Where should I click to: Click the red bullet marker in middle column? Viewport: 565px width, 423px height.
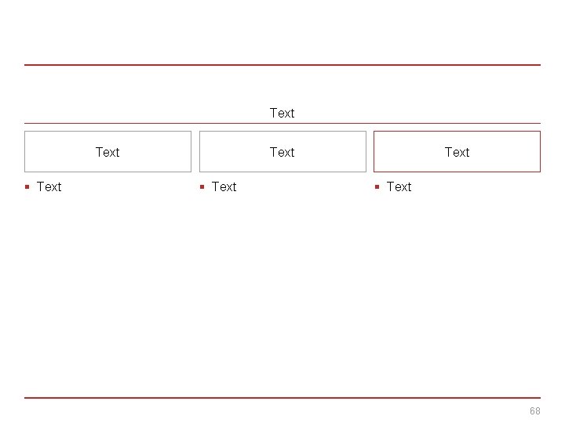(202, 186)
